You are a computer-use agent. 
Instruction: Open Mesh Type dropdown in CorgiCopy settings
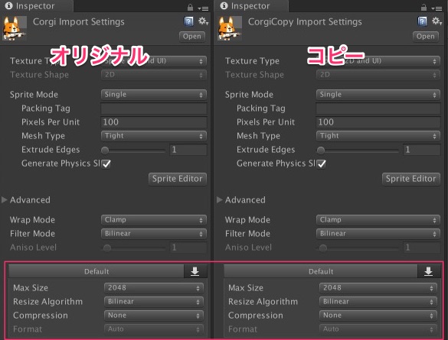coord(378,136)
